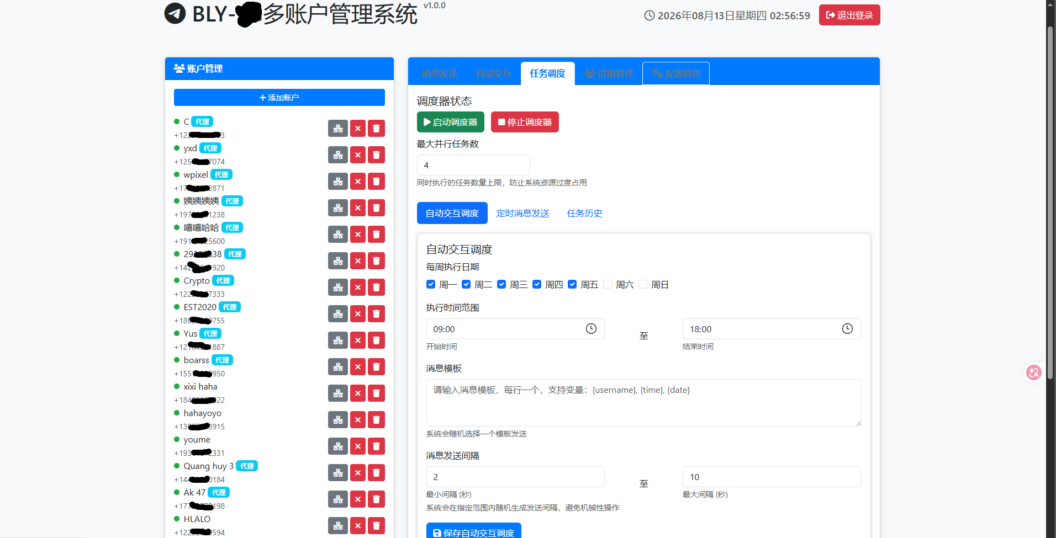Click X icon for xixi haha account
The height and width of the screenshot is (538, 1056).
coord(358,393)
